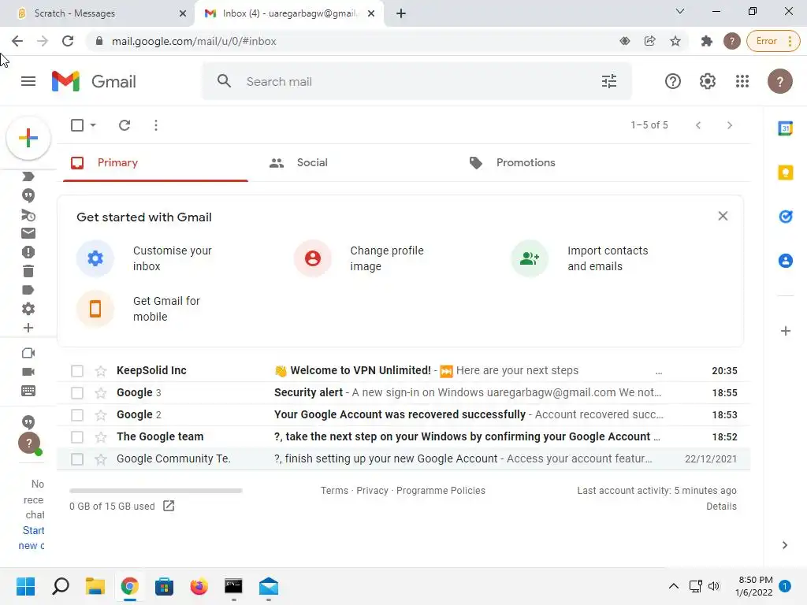Open Chrome tab search dropdown arrow
The image size is (807, 605).
[x=680, y=11]
